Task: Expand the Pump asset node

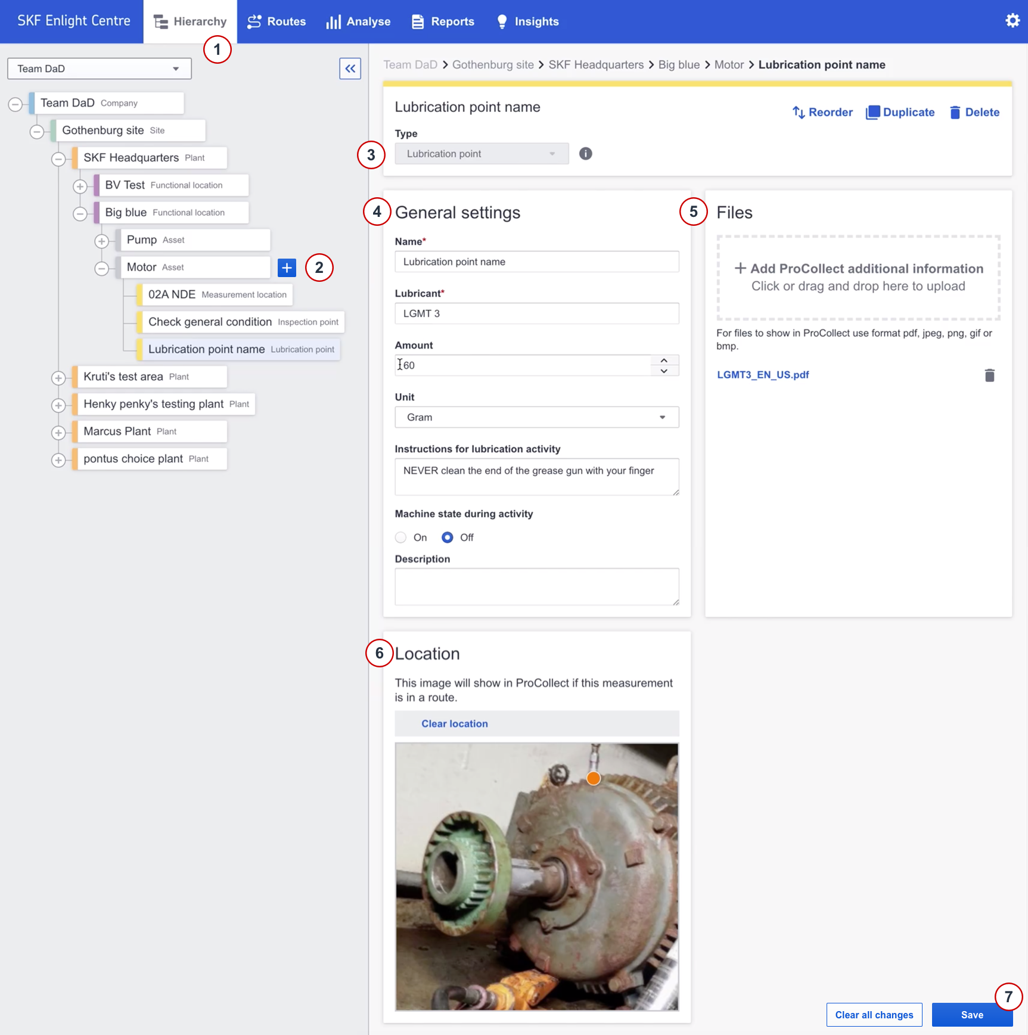Action: tap(102, 241)
